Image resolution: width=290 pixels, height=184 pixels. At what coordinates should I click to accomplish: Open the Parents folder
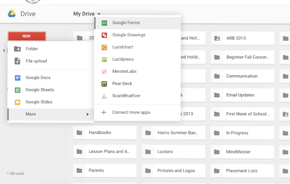105,171
